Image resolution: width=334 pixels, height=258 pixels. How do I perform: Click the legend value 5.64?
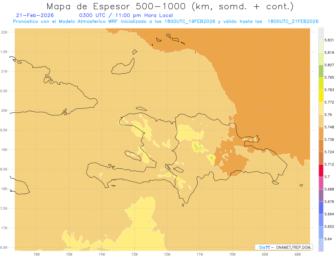[328, 239]
